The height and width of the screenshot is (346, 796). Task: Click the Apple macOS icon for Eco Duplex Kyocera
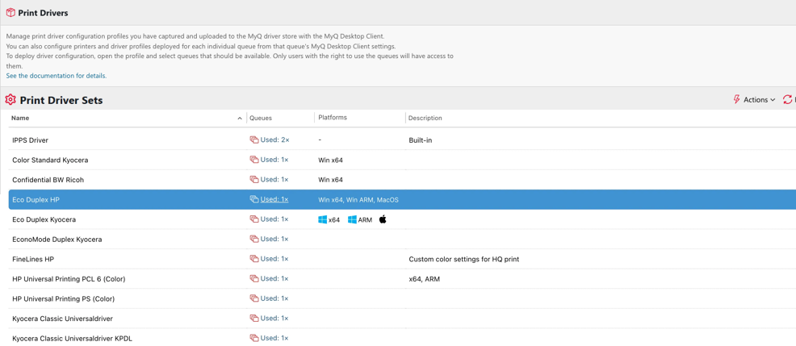tap(383, 219)
